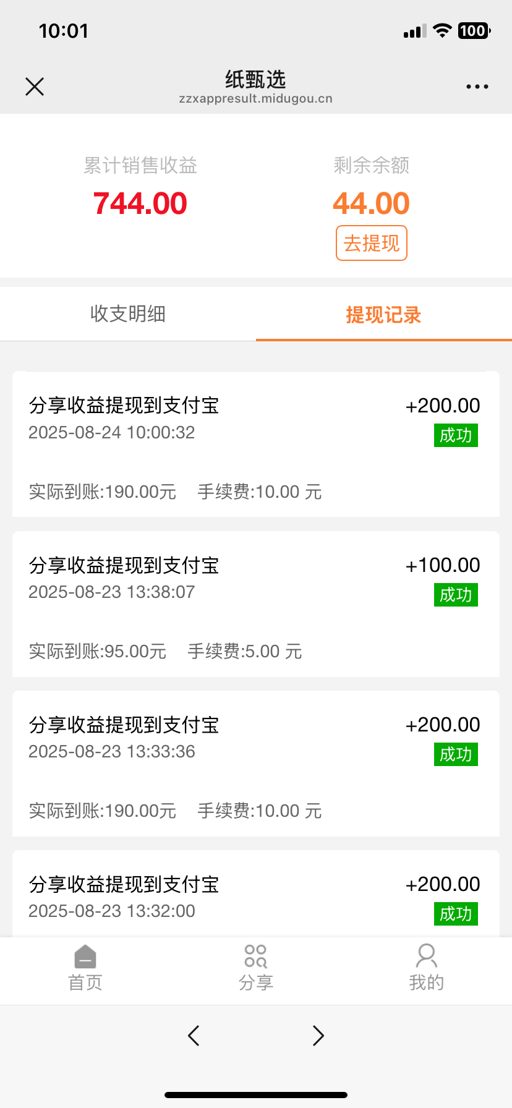The image size is (512, 1108).
Task: Open the three-dot more options menu
Action: [x=477, y=87]
